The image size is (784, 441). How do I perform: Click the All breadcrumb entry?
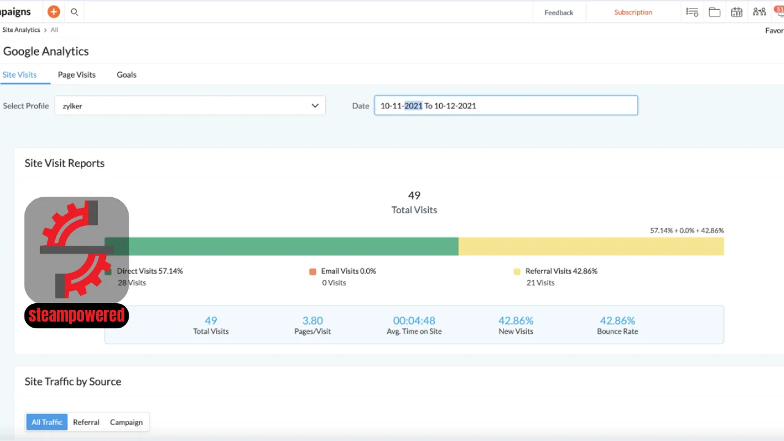[55, 30]
